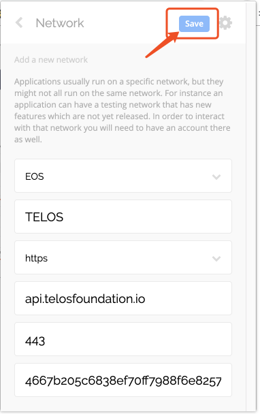Click the Network page title
260x414 pixels.
pos(60,23)
